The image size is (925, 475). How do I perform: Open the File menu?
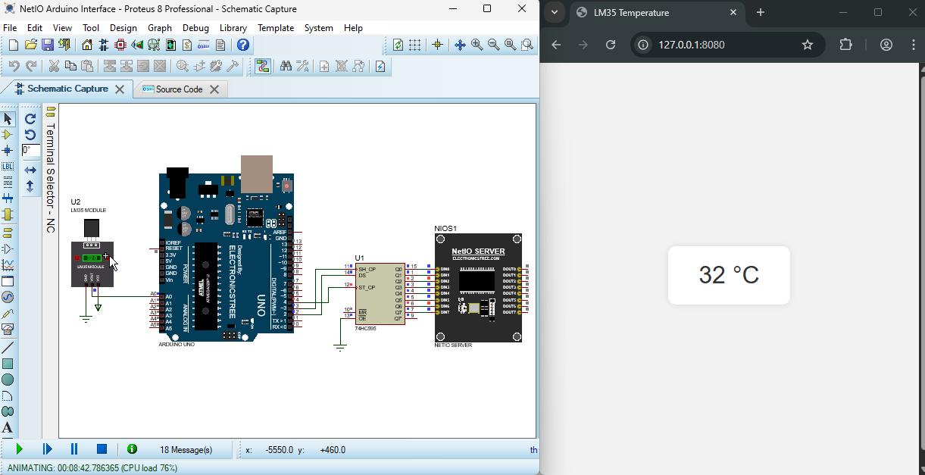pos(10,28)
